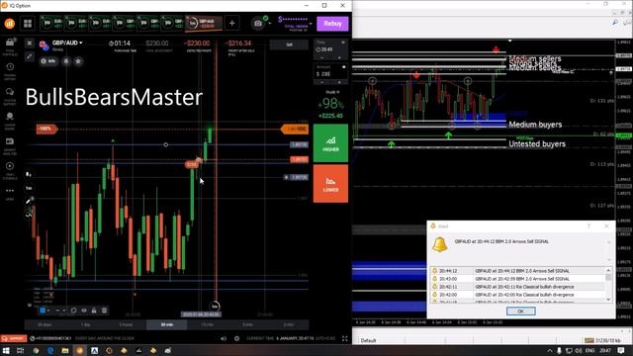Open the indicators wave icon

29,215
